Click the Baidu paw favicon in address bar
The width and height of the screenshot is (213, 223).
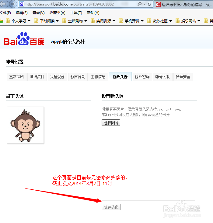[x=22, y=4]
